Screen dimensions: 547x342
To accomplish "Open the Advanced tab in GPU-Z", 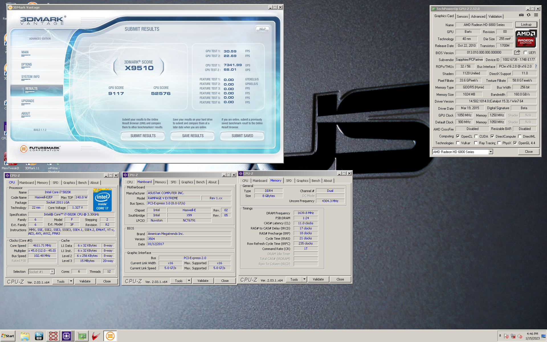I will click(478, 17).
